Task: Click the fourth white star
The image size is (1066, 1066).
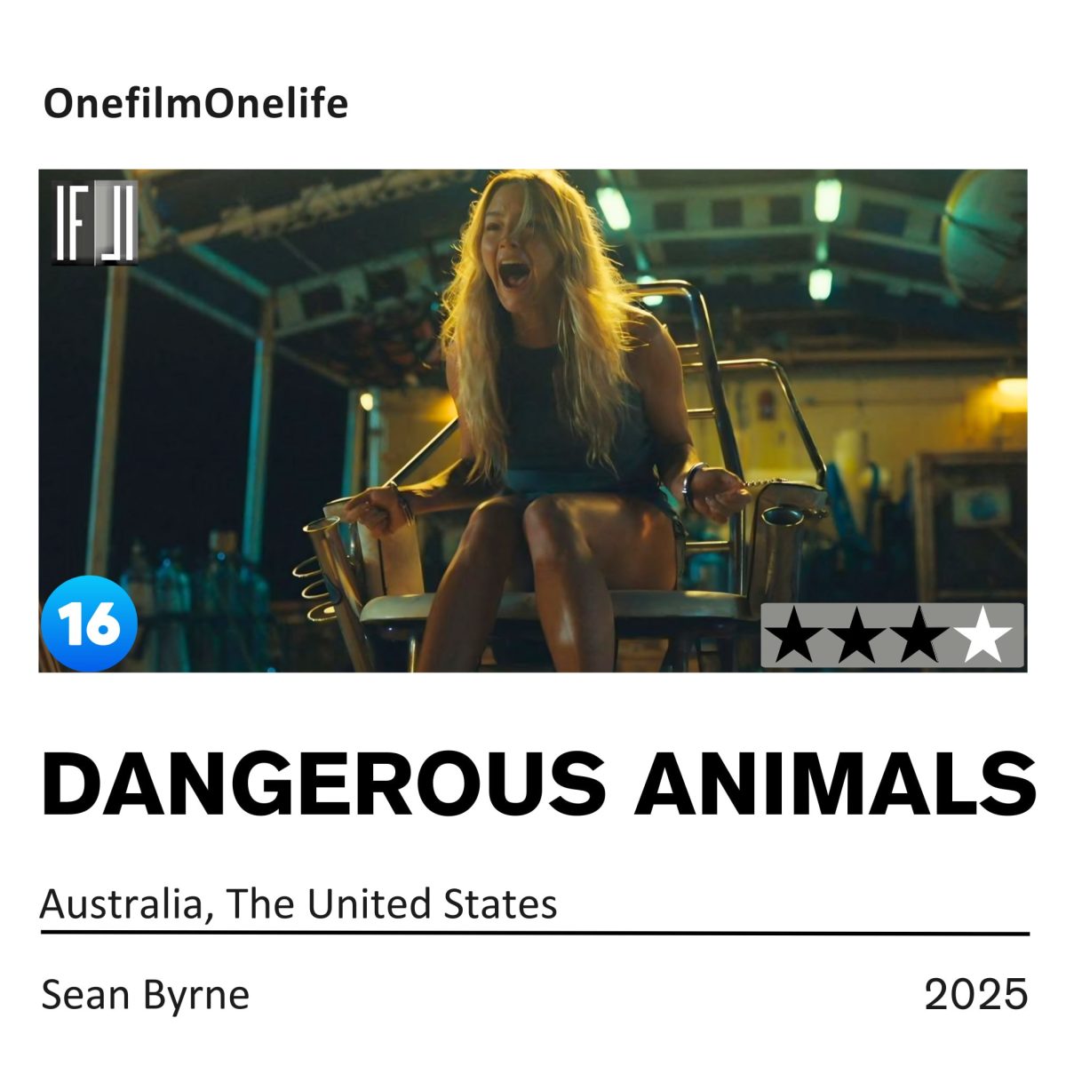Action: 982,636
